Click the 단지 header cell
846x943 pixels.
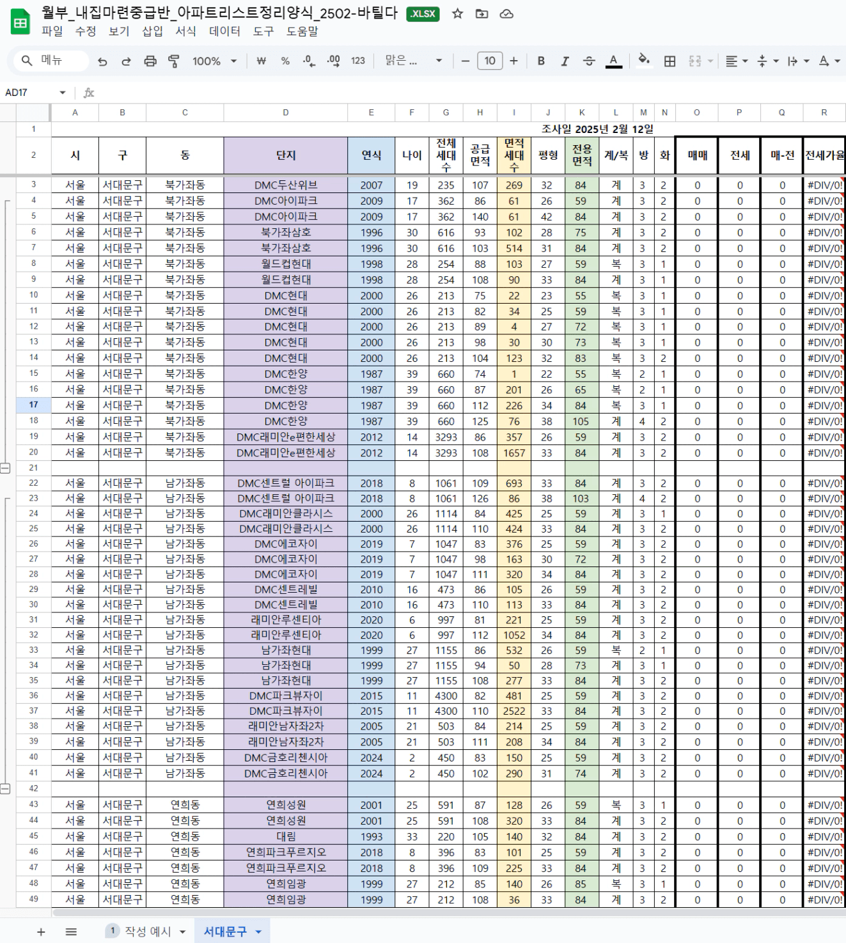[x=286, y=155]
